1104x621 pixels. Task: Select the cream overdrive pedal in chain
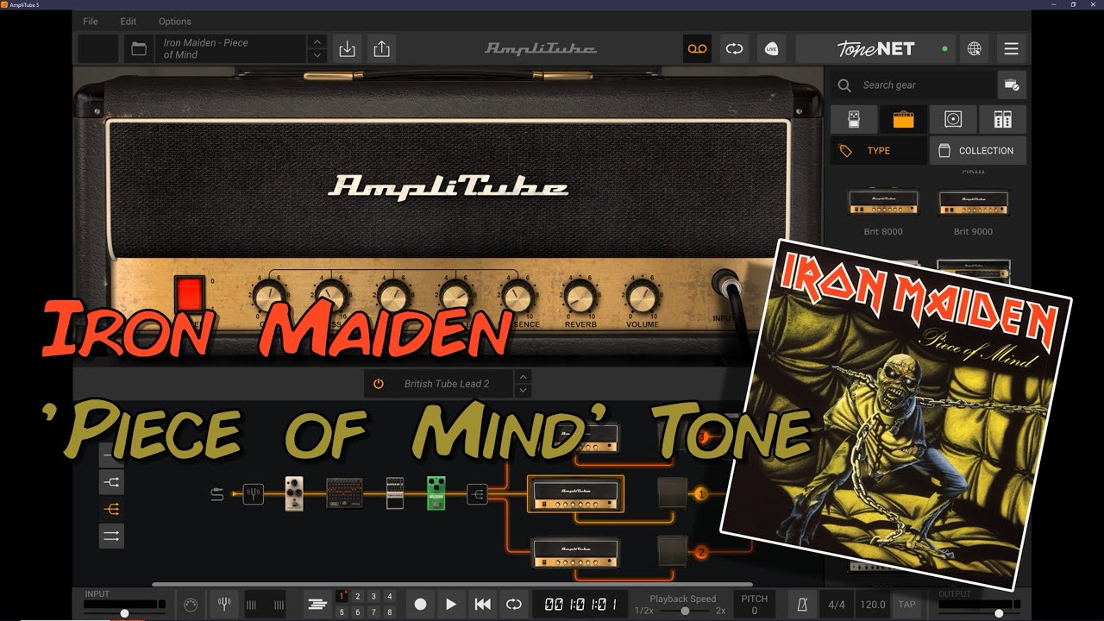point(294,493)
